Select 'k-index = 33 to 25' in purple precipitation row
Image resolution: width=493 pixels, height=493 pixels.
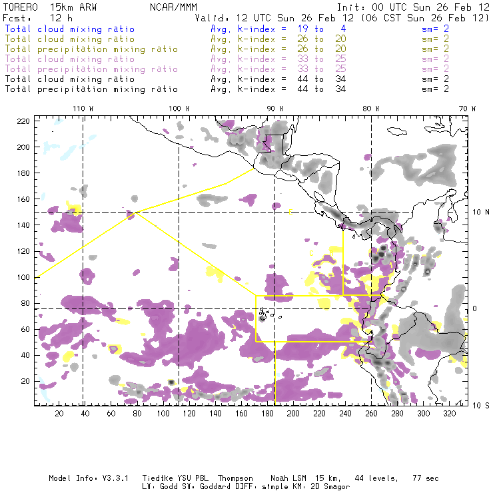(x=292, y=69)
